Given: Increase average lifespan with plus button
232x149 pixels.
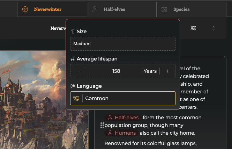Looking at the screenshot, I should [167, 71].
